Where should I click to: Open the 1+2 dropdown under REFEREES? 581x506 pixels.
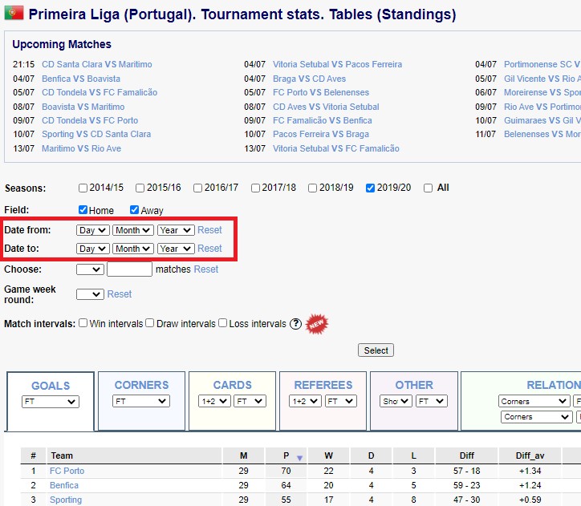coord(305,401)
